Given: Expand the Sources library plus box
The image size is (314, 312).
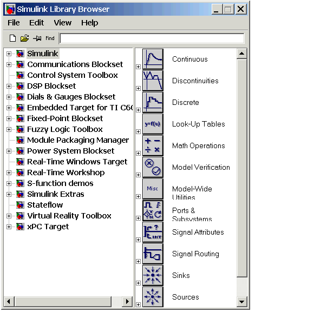Looking at the screenshot, I should 138,304.
